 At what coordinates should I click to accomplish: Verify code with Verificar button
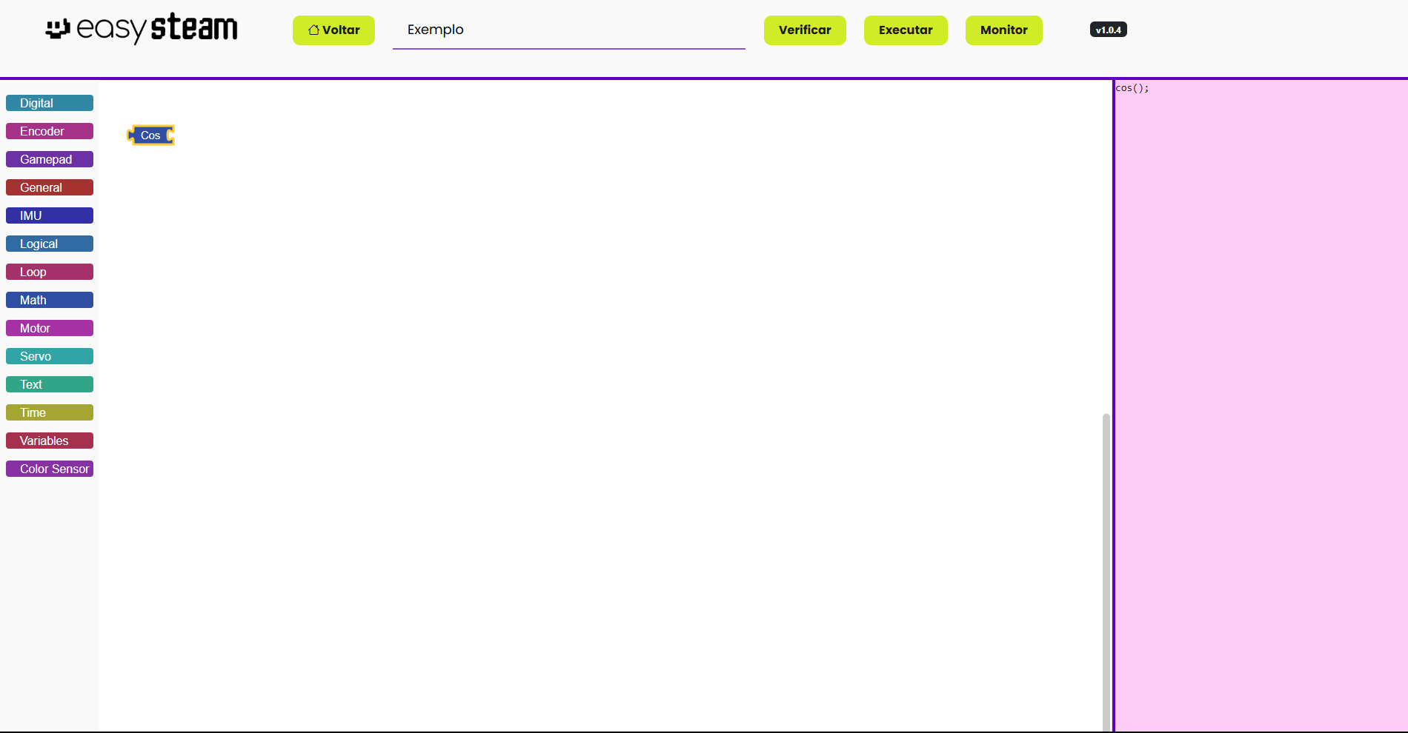pyautogui.click(x=805, y=30)
